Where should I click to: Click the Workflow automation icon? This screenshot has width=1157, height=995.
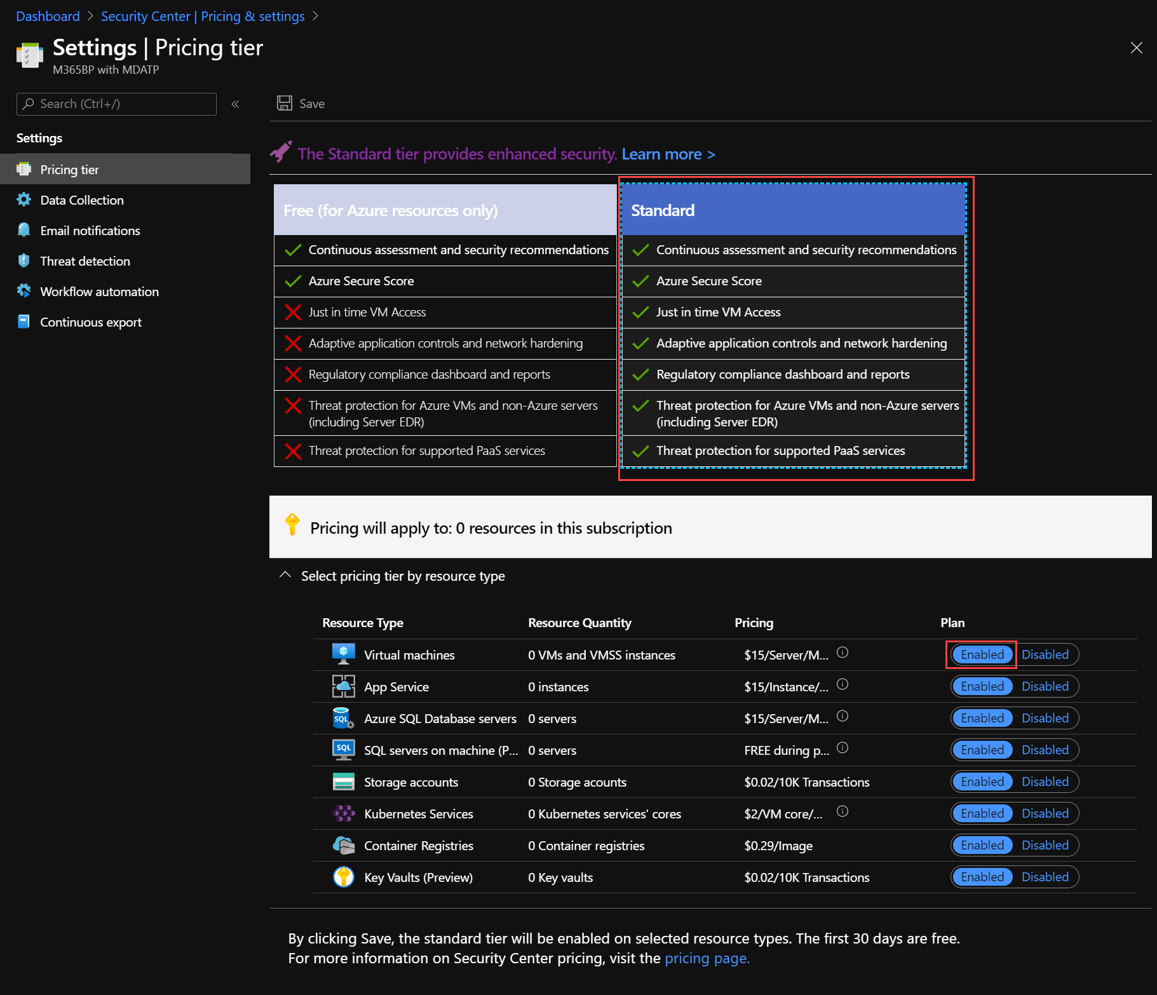[x=24, y=291]
